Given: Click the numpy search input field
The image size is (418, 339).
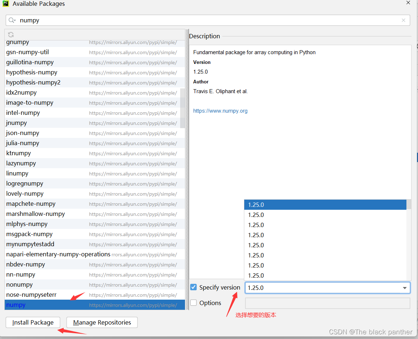Looking at the screenshot, I should [x=208, y=20].
